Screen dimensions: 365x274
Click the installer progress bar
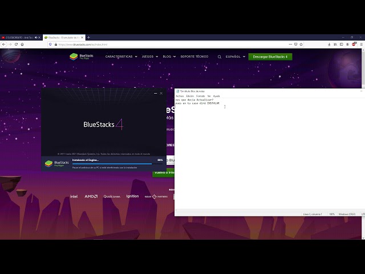coord(117,164)
